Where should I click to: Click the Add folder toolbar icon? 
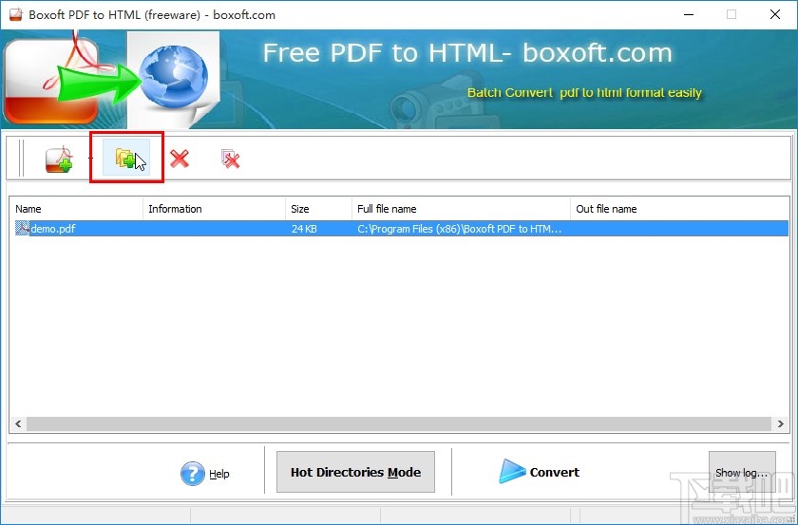coord(125,158)
